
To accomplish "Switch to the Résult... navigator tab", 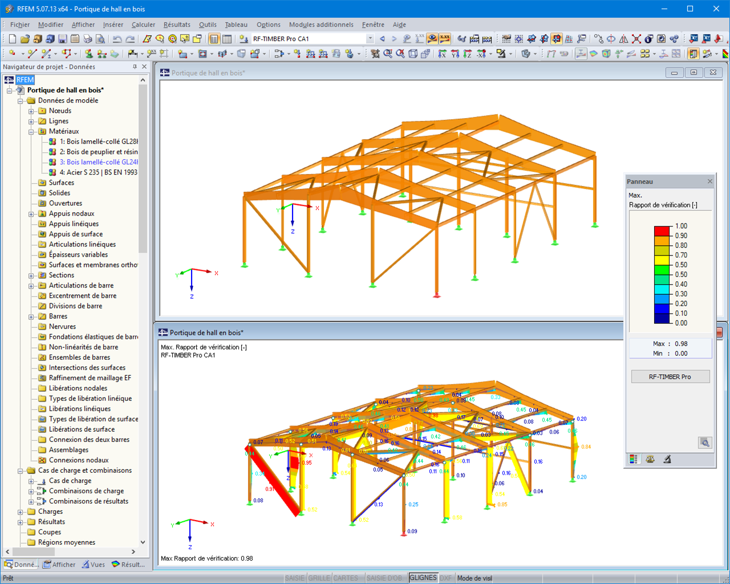I will click(x=129, y=565).
